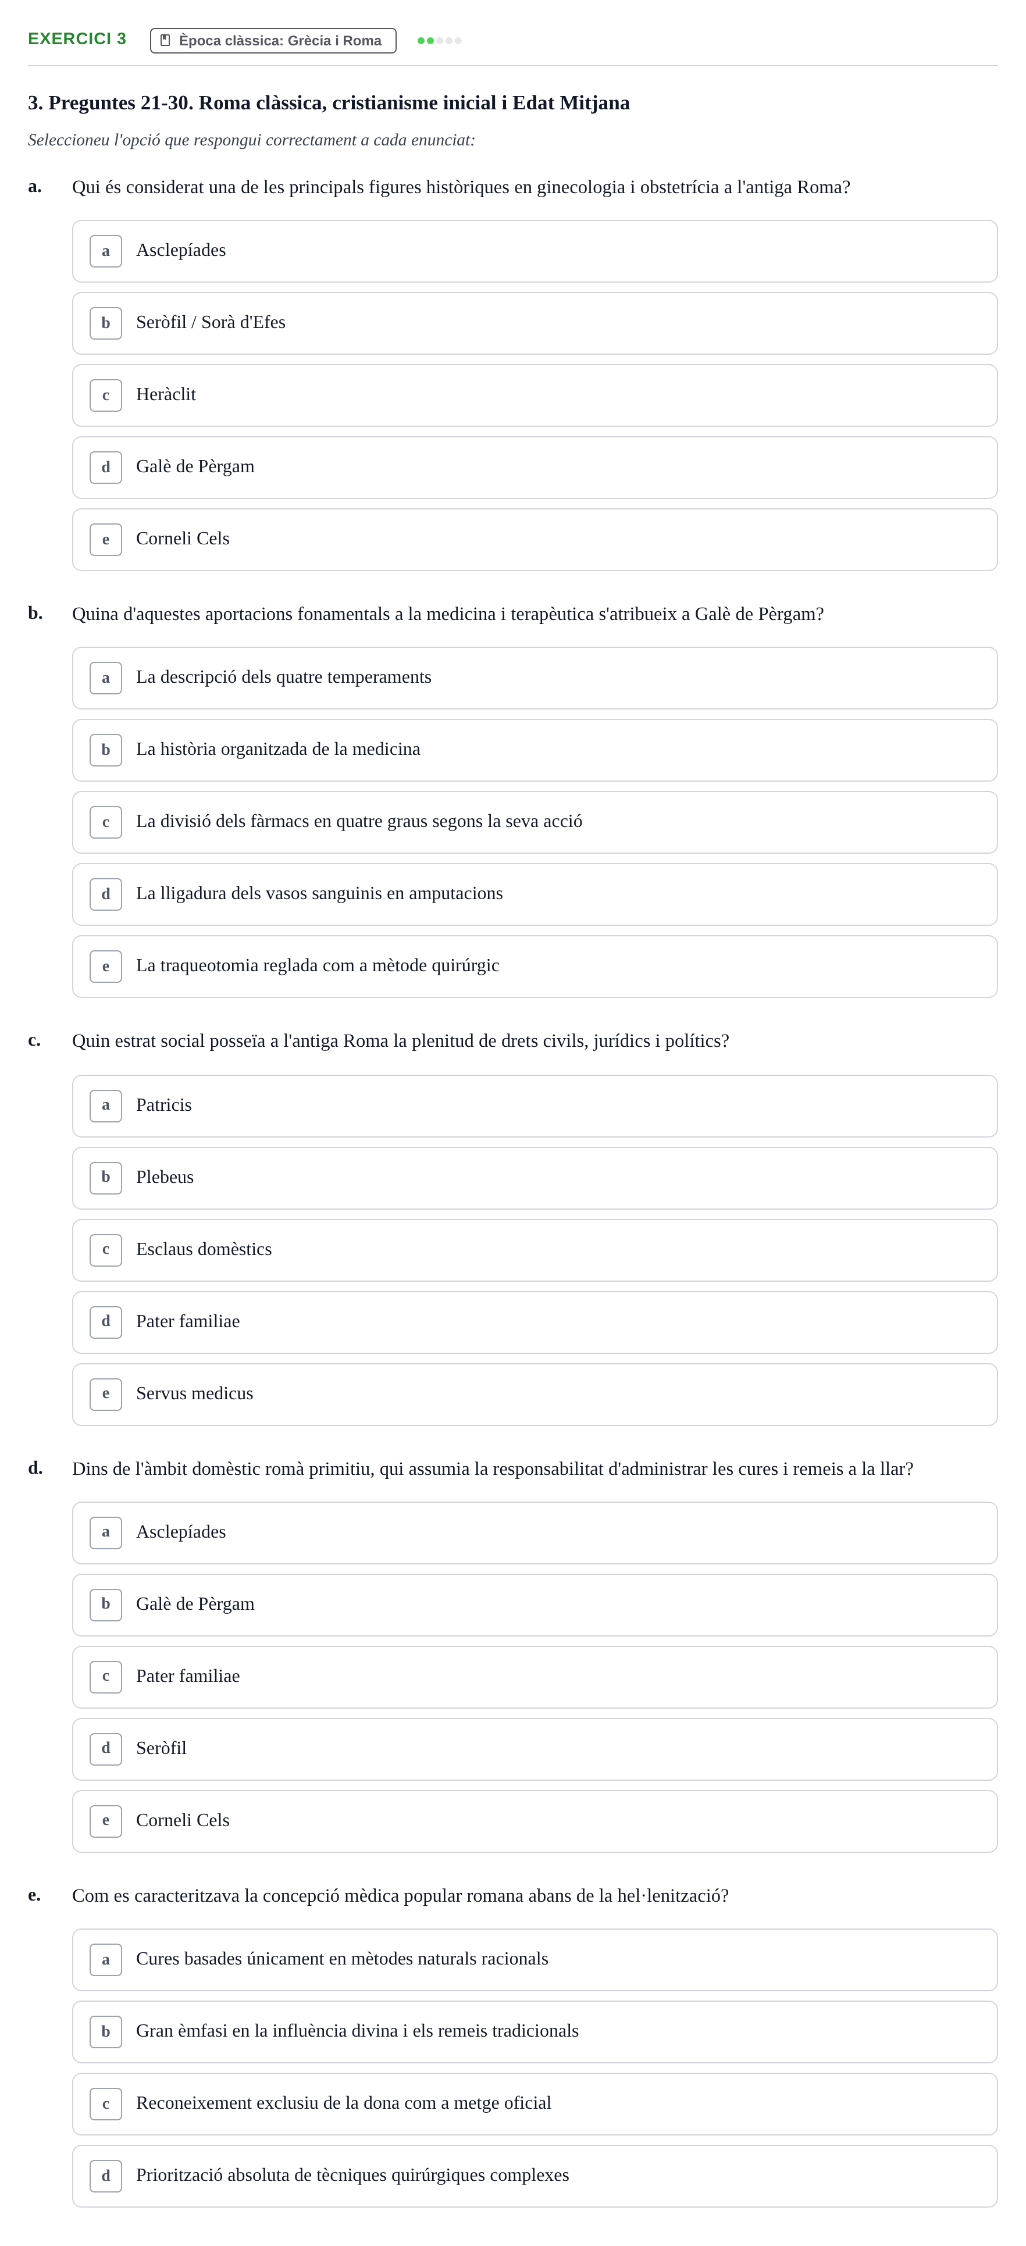Select the Patricis answer option
Viewport: 1026px width, 2246px height.
click(535, 1107)
